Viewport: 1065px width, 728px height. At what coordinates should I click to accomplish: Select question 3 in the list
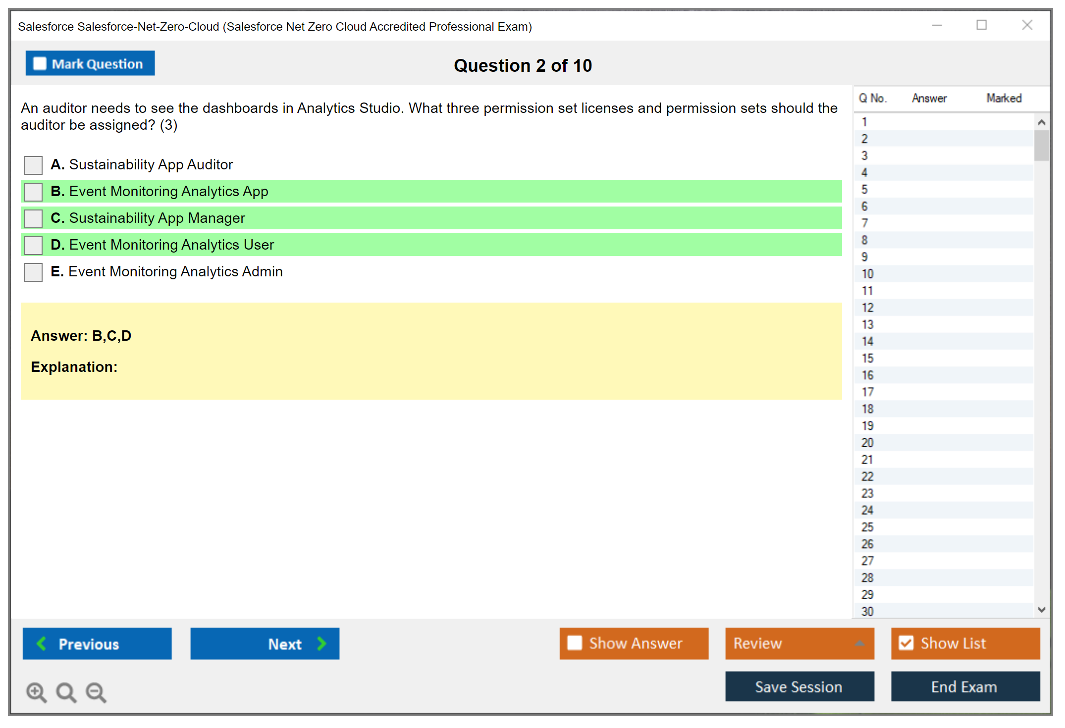coord(864,156)
